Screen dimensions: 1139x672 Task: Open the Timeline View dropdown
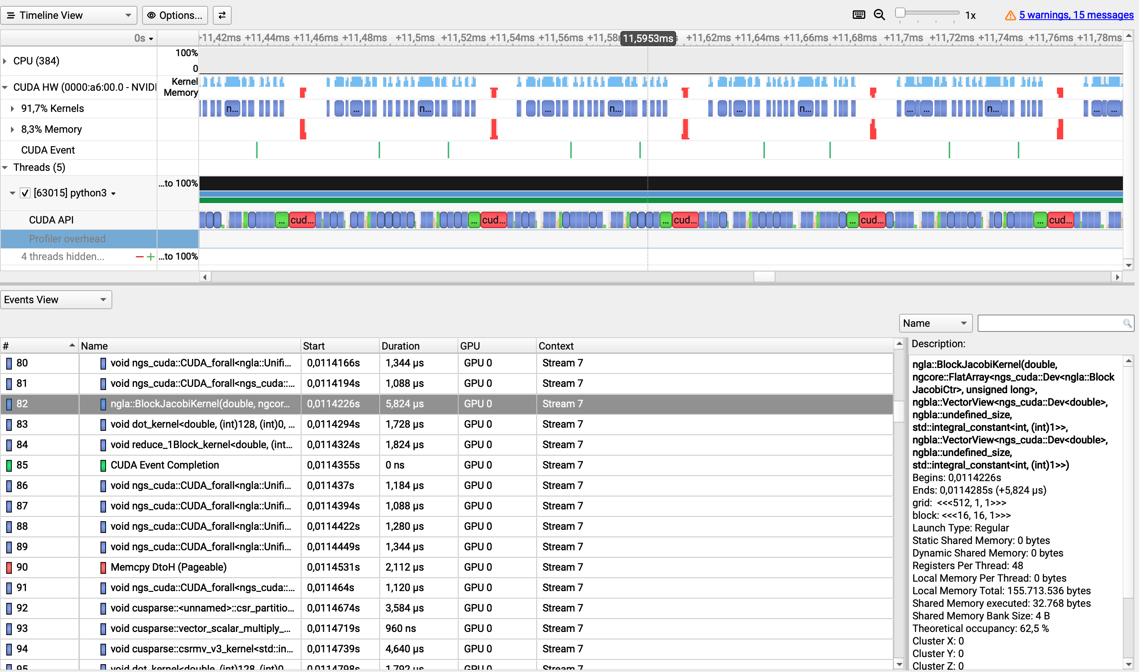69,15
